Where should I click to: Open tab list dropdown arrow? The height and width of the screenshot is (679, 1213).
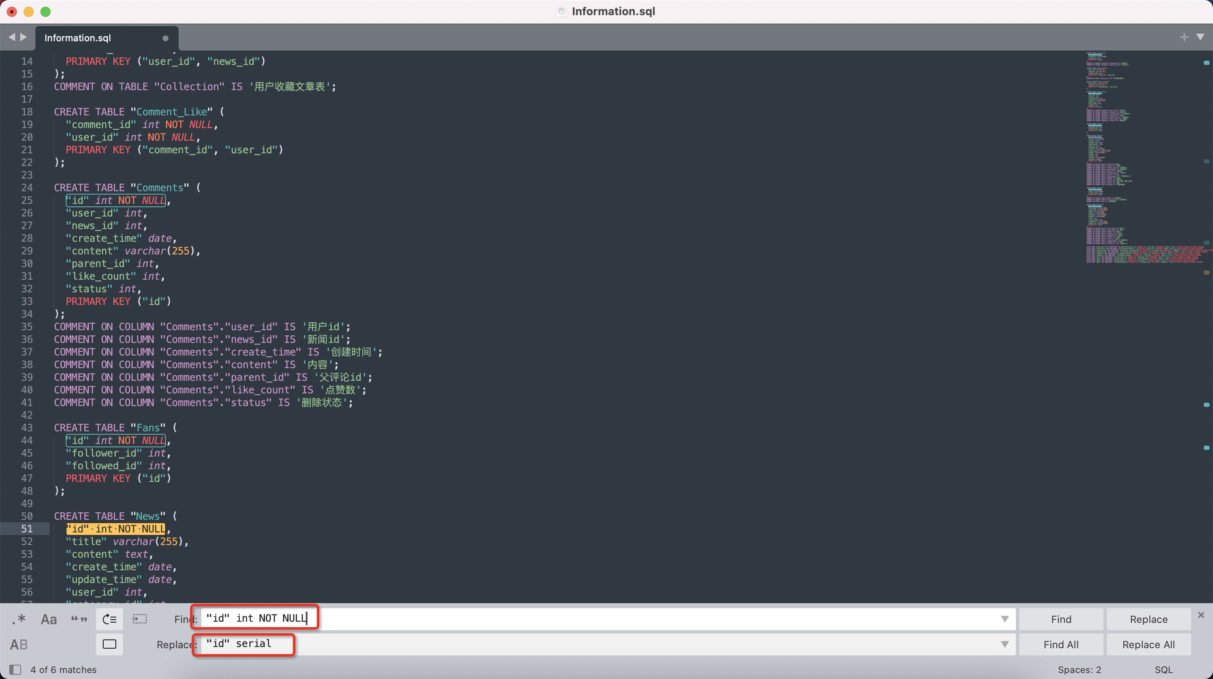coord(1200,37)
